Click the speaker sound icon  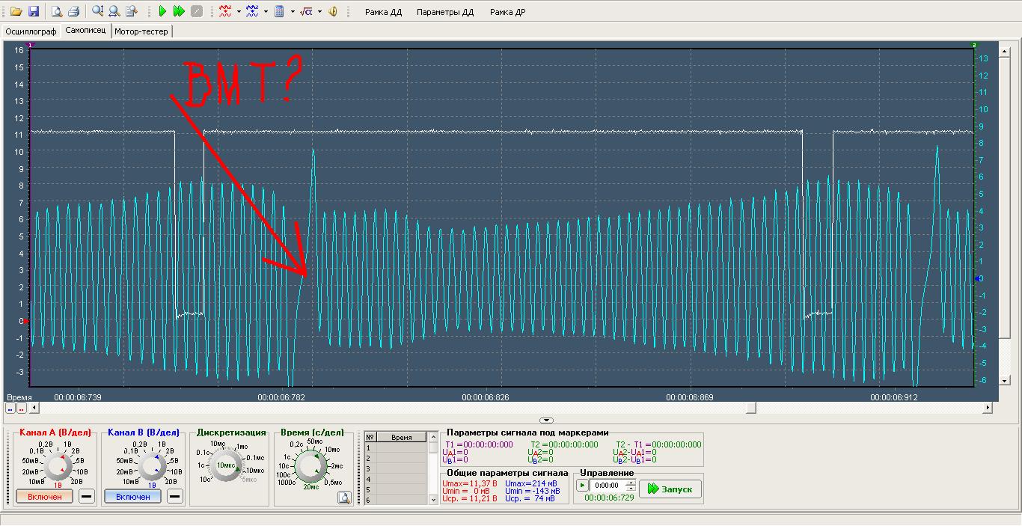point(333,11)
